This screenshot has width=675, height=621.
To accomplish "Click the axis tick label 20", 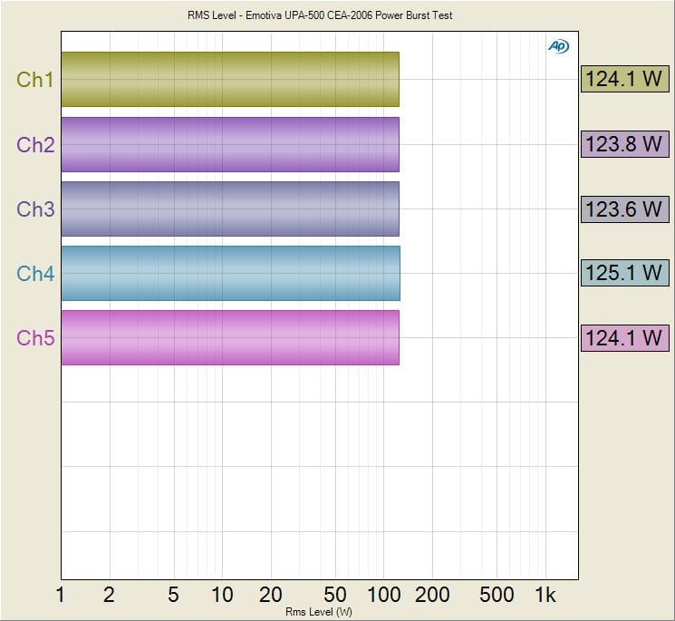I will pos(270,595).
